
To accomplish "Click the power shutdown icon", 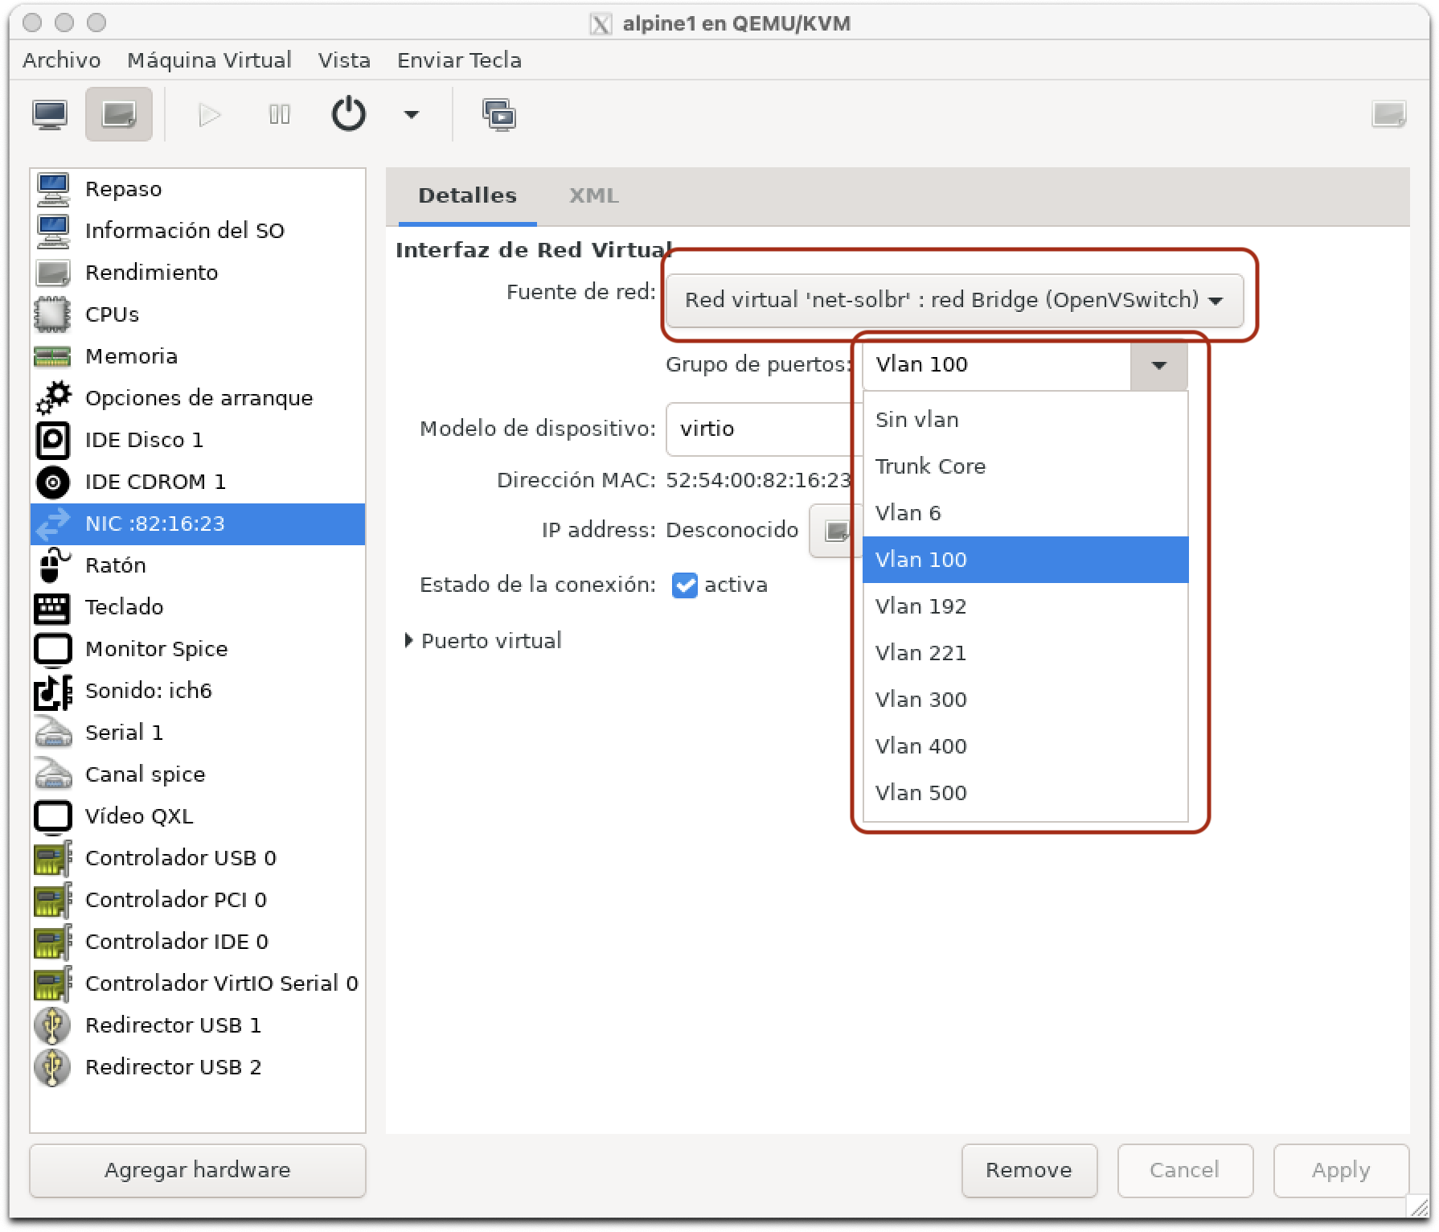I will 349,115.
